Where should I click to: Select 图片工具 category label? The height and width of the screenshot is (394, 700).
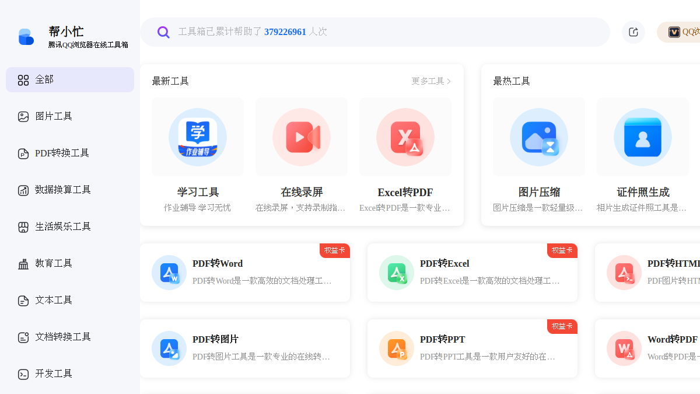tap(54, 116)
